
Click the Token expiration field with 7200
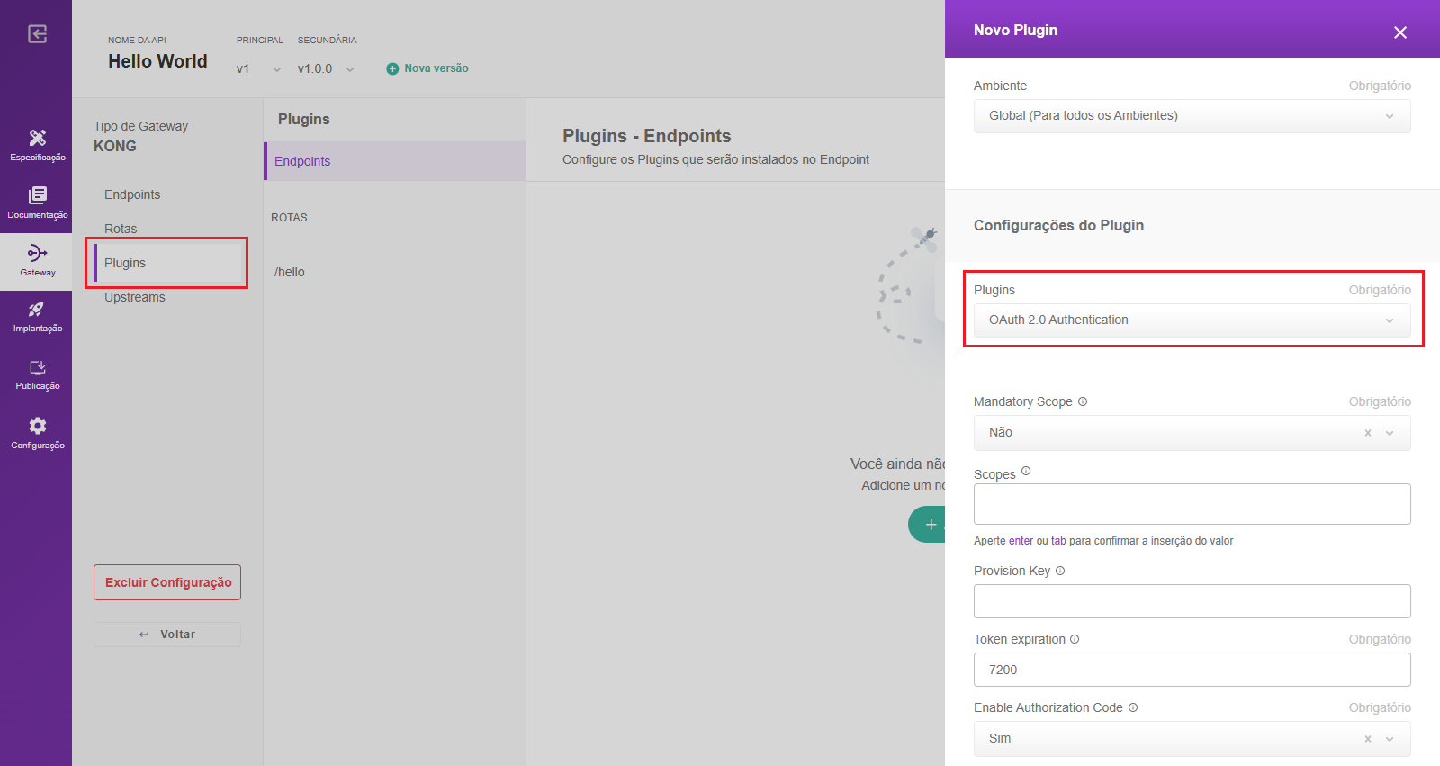pos(1192,670)
